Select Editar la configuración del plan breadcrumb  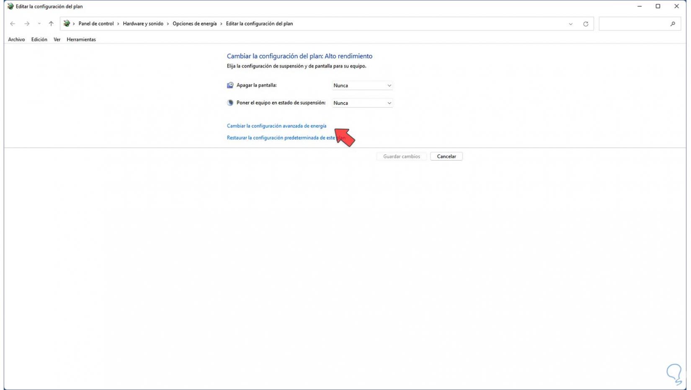pyautogui.click(x=259, y=24)
